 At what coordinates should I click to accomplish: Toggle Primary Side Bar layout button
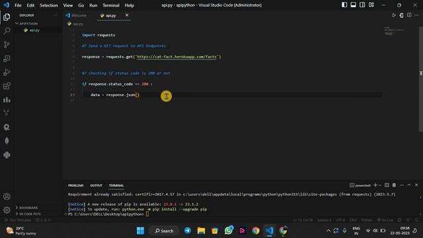point(344,5)
